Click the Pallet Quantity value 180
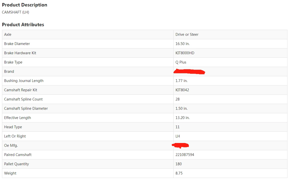Image resolution: width=302 pixels, height=180 pixels. point(179,164)
